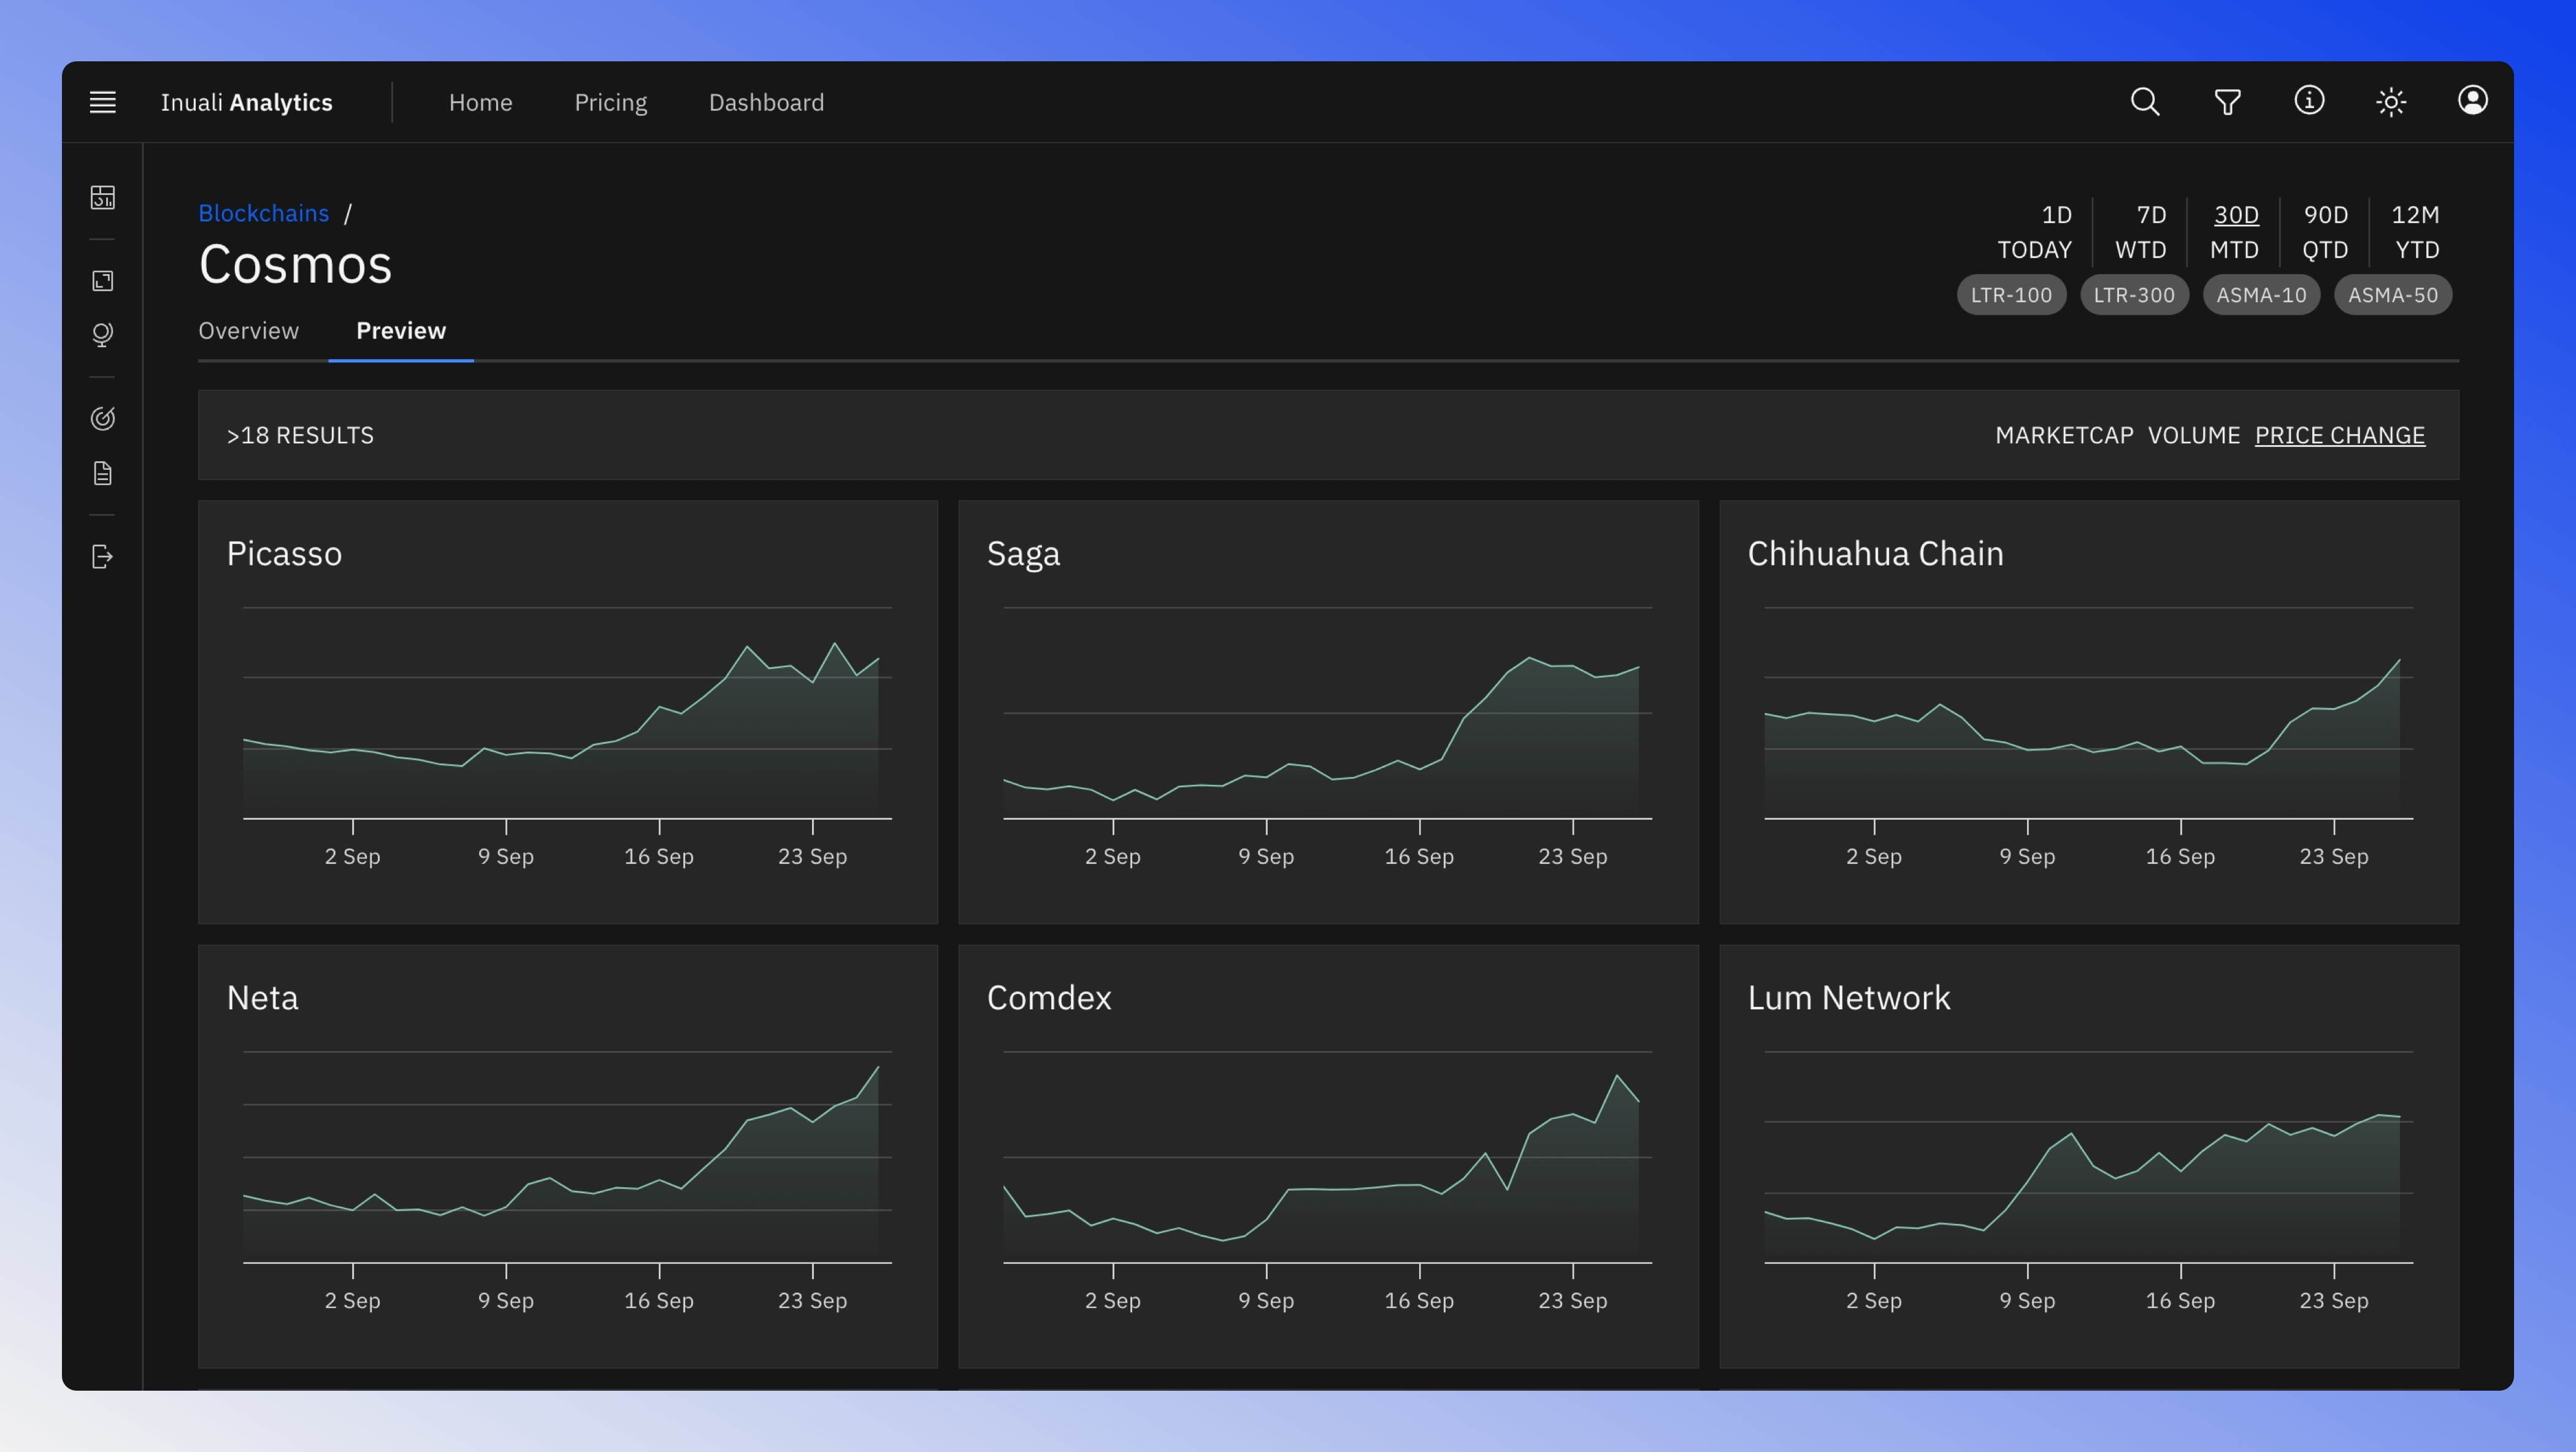This screenshot has width=2576, height=1452.
Task: Toggle light theme sun icon
Action: pyautogui.click(x=2391, y=102)
